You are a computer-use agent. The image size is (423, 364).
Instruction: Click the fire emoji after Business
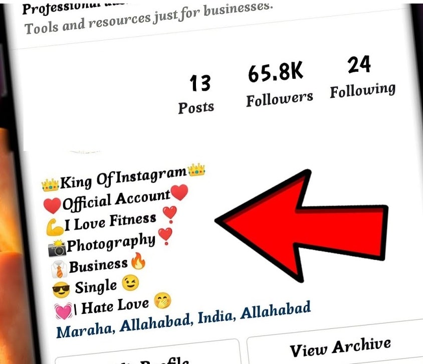click(138, 261)
